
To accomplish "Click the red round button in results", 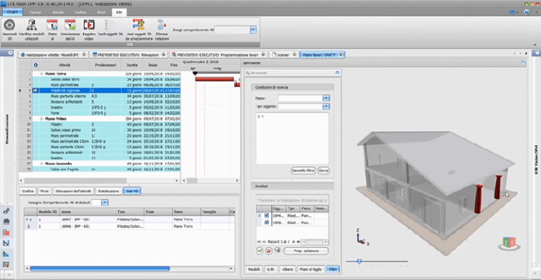I will [269, 250].
